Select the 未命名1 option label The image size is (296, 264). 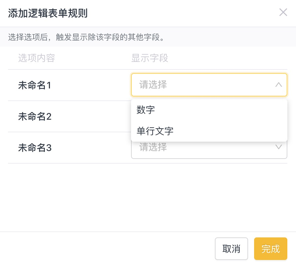(35, 85)
